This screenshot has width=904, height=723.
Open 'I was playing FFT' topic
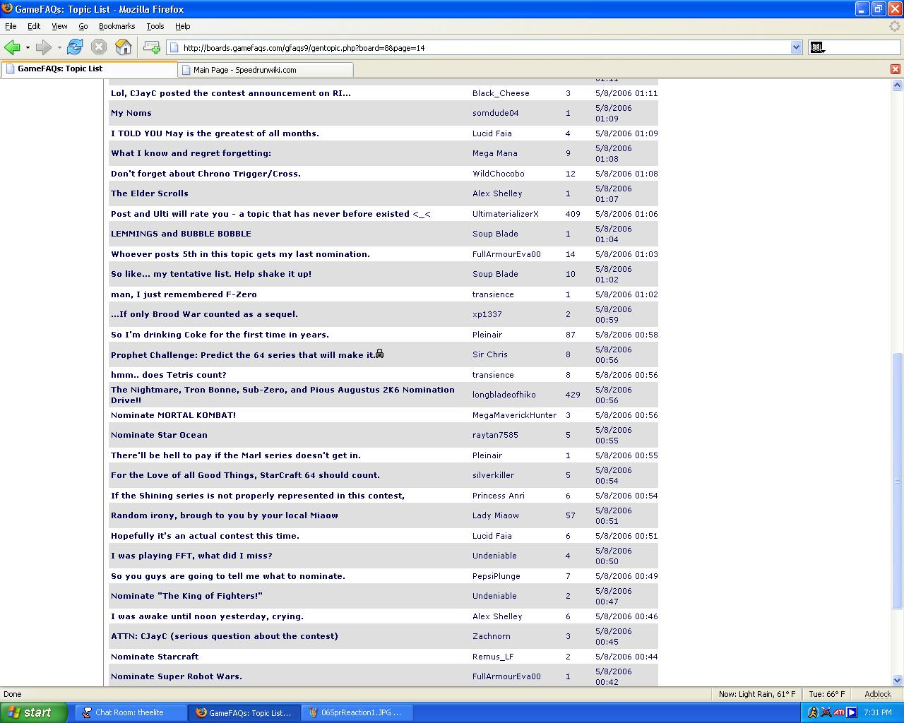tap(191, 556)
